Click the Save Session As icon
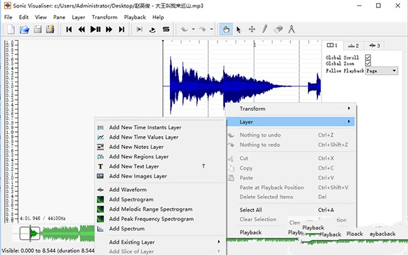408x255 pixels. tap(50, 29)
